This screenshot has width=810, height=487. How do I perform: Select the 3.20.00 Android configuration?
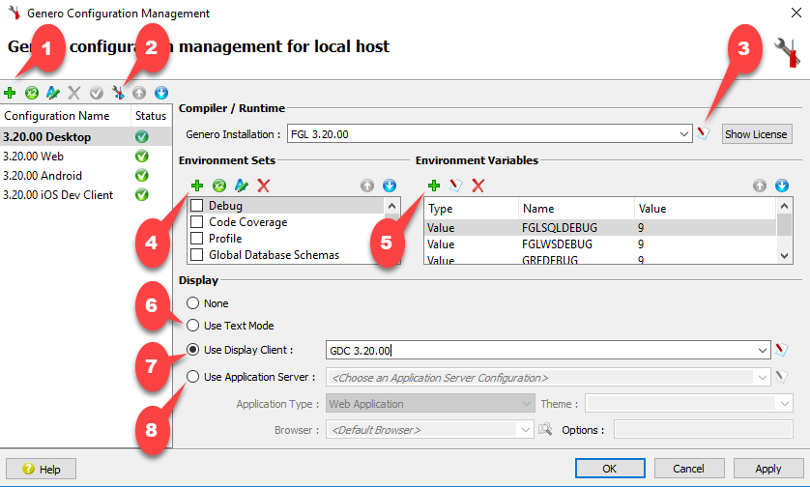43,176
